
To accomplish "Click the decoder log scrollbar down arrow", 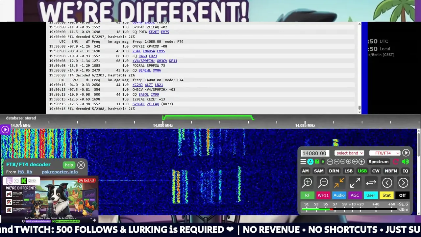I will (x=359, y=112).
